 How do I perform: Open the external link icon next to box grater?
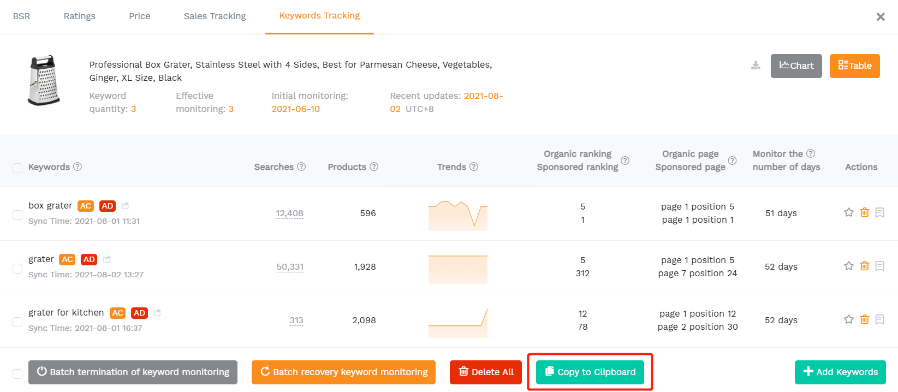click(x=125, y=205)
